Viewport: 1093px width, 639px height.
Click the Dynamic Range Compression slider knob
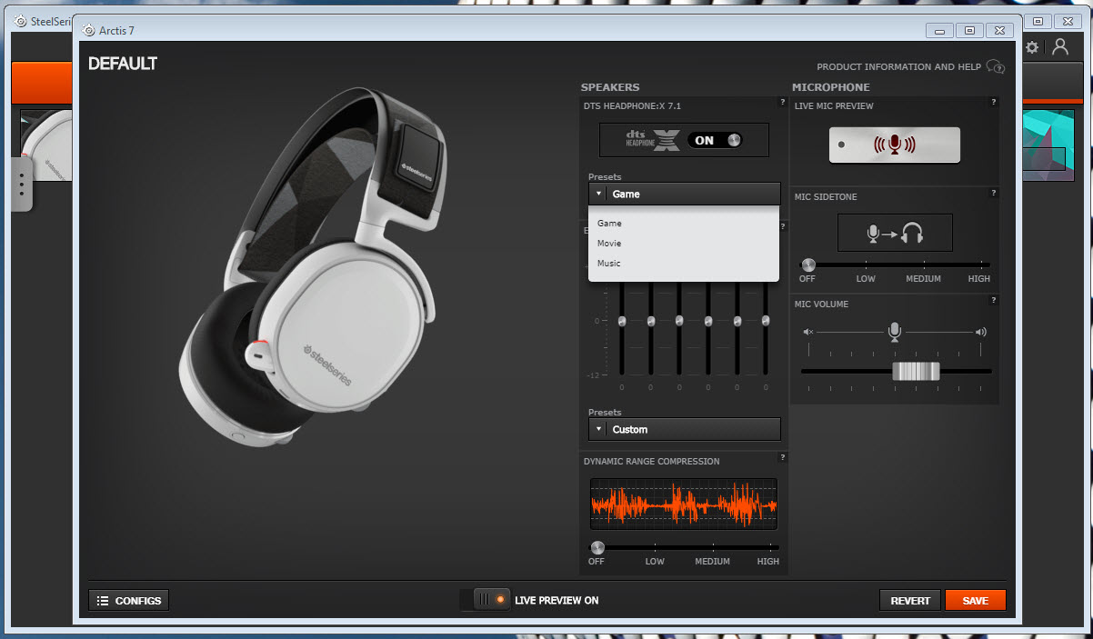597,547
